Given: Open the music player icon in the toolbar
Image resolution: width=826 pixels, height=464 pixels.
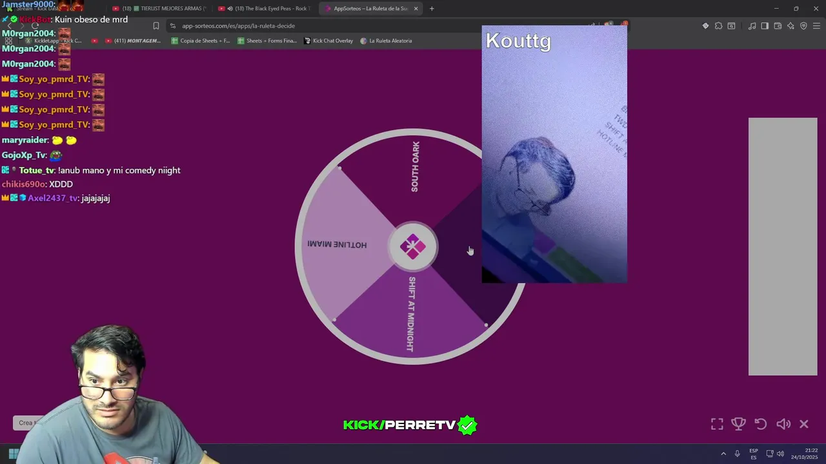Looking at the screenshot, I should [x=752, y=26].
